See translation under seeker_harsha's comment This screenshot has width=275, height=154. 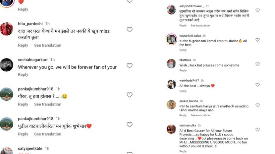(x=200, y=115)
